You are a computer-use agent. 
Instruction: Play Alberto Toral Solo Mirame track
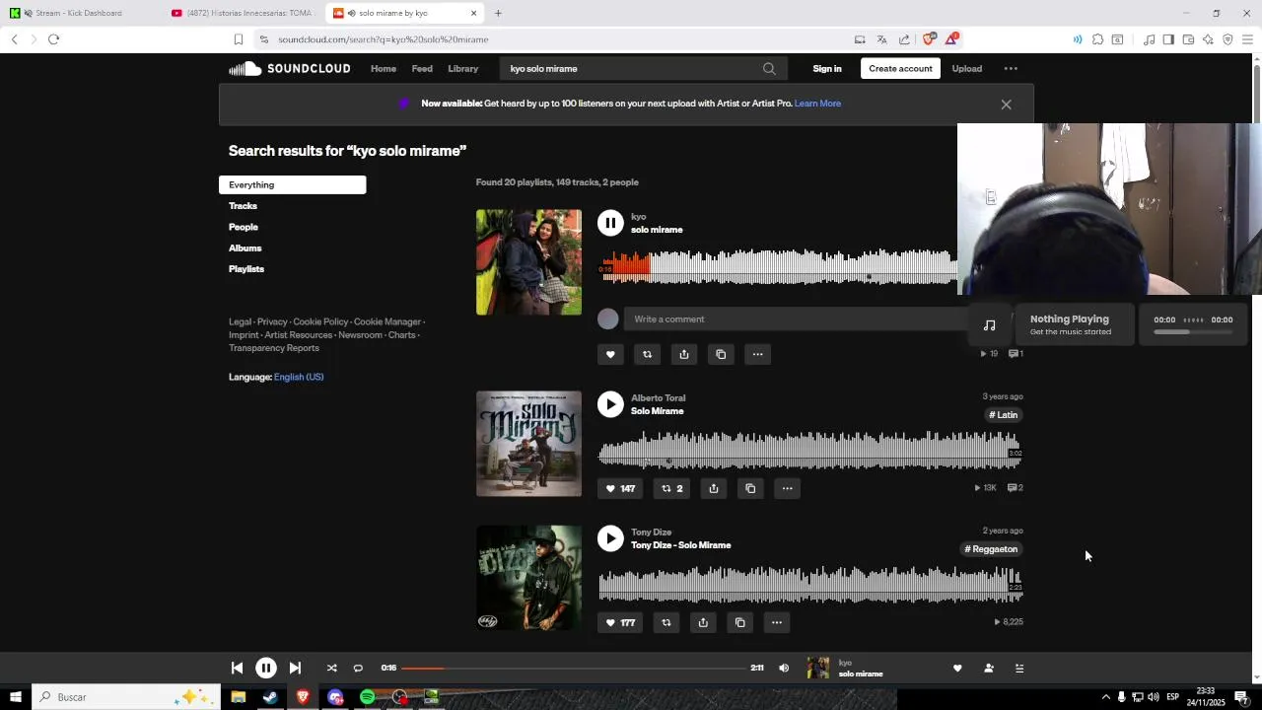pos(610,404)
